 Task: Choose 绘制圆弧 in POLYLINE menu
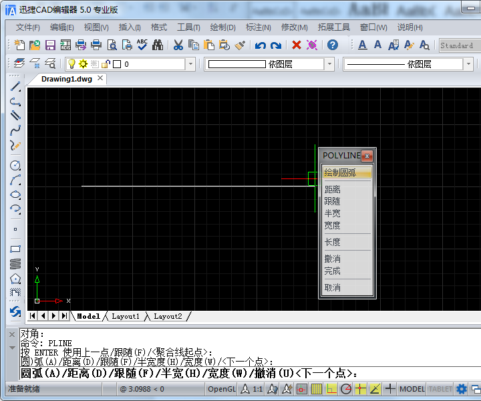[347, 172]
